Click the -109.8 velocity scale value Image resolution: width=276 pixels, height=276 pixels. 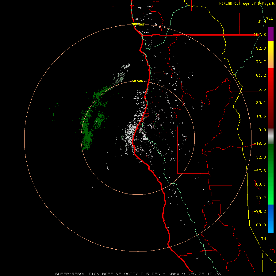[259, 225]
